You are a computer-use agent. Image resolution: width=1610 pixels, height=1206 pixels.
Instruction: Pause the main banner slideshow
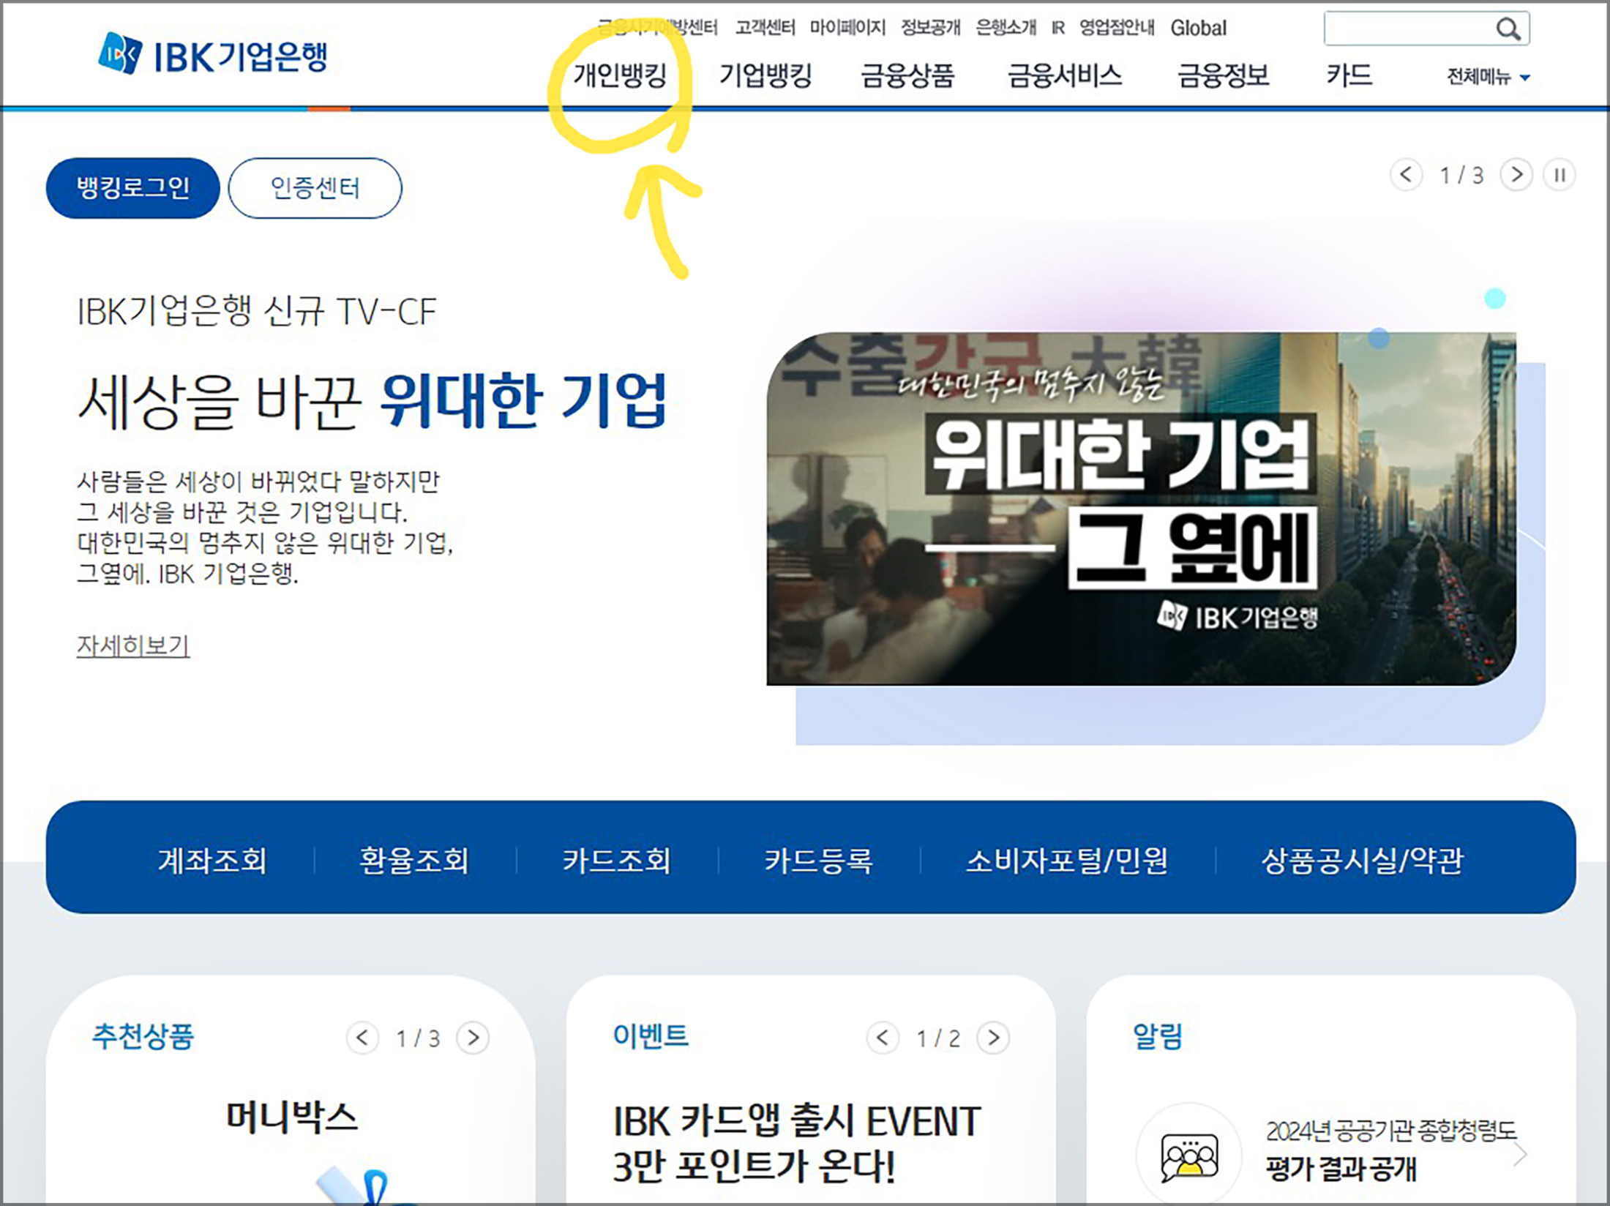click(x=1560, y=175)
